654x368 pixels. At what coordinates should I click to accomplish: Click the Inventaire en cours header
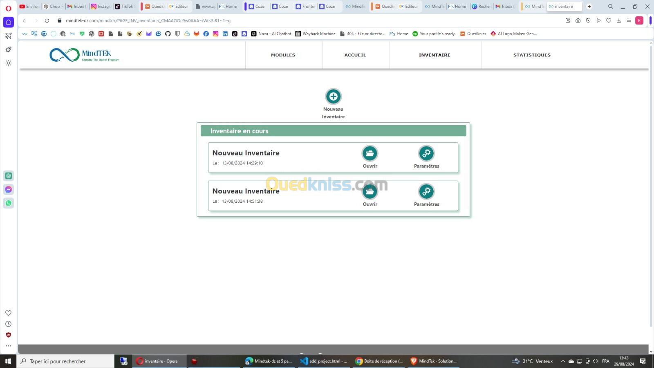pyautogui.click(x=333, y=131)
